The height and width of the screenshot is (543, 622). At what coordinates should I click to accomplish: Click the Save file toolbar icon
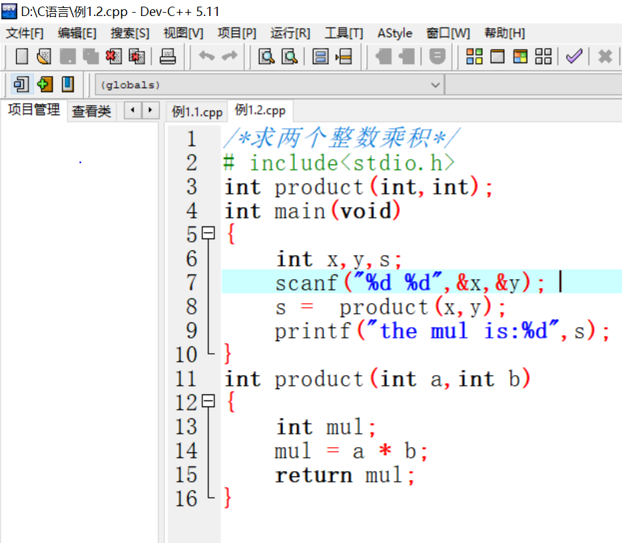point(67,57)
